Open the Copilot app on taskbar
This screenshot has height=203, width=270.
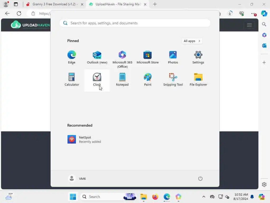179,197
